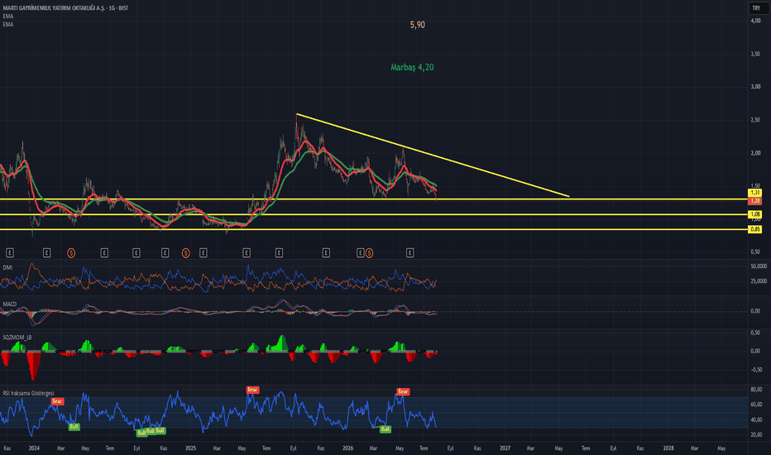Click the Bear label at the RSI mid-2025 peak
Viewport: 771px width, 455px height.
point(252,390)
